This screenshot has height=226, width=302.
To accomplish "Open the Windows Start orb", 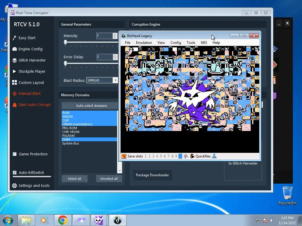I will pos(8,220).
